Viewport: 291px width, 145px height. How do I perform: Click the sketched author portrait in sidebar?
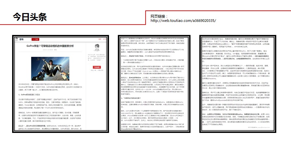click(97, 48)
